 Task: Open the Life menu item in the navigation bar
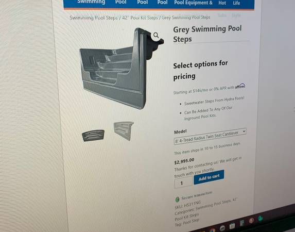click(236, 3)
